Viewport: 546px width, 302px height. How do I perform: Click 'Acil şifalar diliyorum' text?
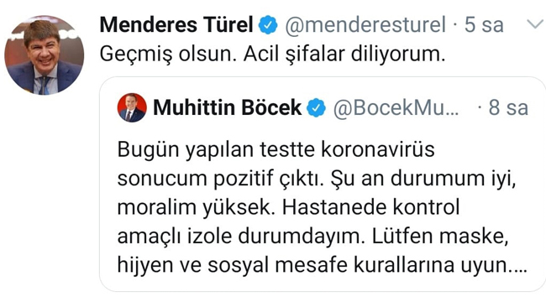coord(344,55)
